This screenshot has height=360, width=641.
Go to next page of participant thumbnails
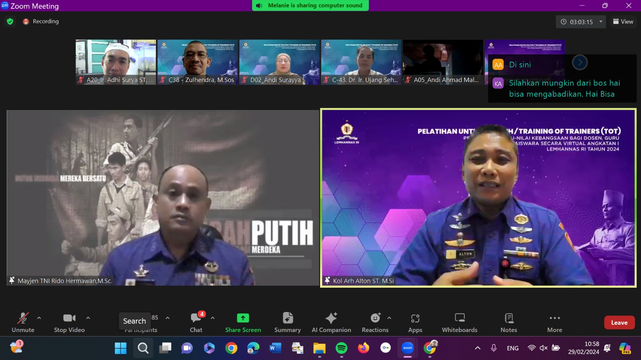pos(580,62)
